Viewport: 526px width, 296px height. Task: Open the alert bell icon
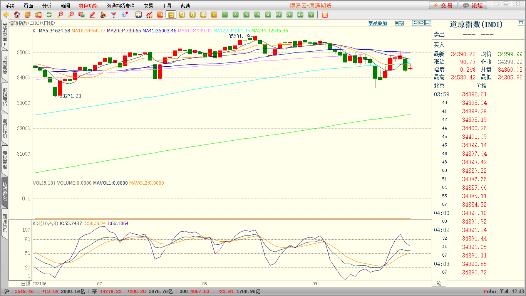pos(103,15)
